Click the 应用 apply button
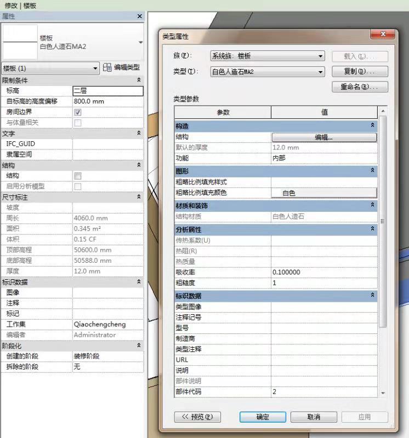Viewport: 409px width, 438px height. coord(365,417)
